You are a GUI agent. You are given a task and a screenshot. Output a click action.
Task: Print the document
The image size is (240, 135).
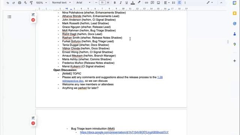pyautogui.click(x=19, y=3)
